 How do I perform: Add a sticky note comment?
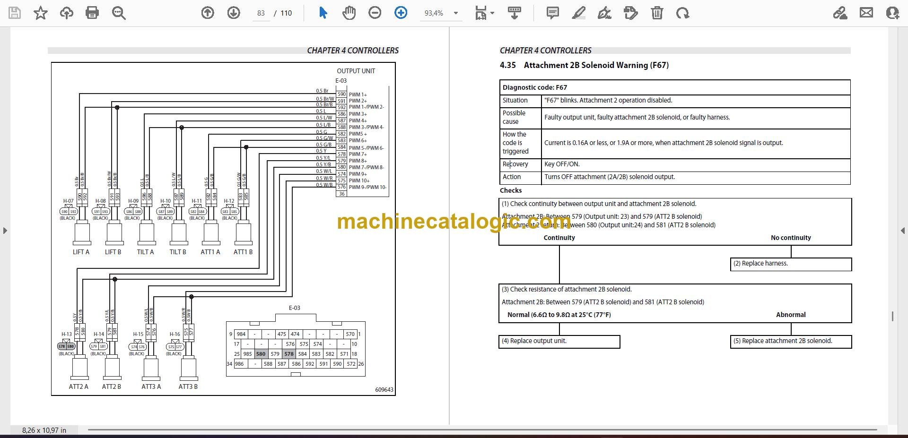552,13
